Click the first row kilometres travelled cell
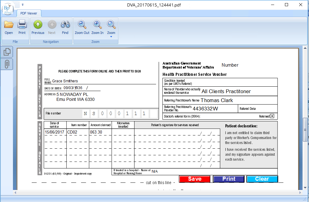 [x=123, y=132]
